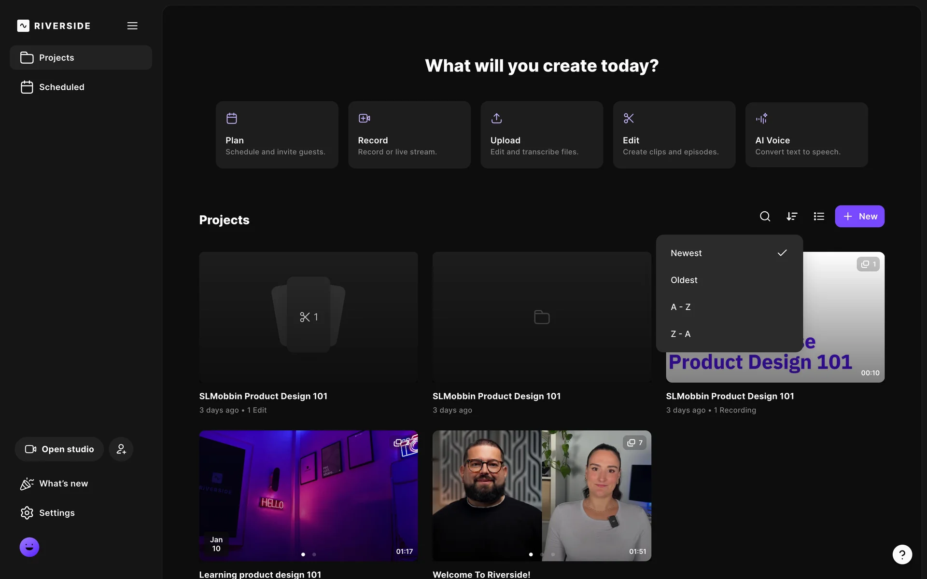Open Welcome To Riverside video thumbnail
Image resolution: width=927 pixels, height=579 pixels.
click(x=542, y=496)
